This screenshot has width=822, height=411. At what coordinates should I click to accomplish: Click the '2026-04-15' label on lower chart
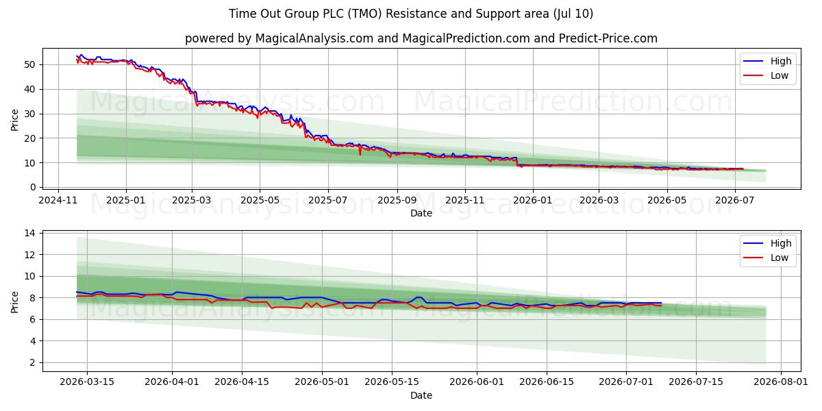point(242,382)
